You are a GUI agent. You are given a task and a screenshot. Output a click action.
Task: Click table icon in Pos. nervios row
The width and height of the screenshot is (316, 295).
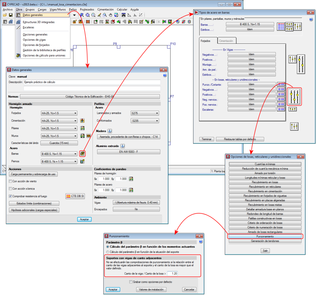[x=281, y=104]
